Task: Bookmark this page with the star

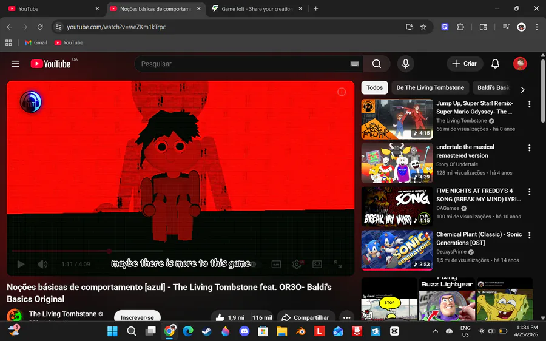Action: click(423, 27)
